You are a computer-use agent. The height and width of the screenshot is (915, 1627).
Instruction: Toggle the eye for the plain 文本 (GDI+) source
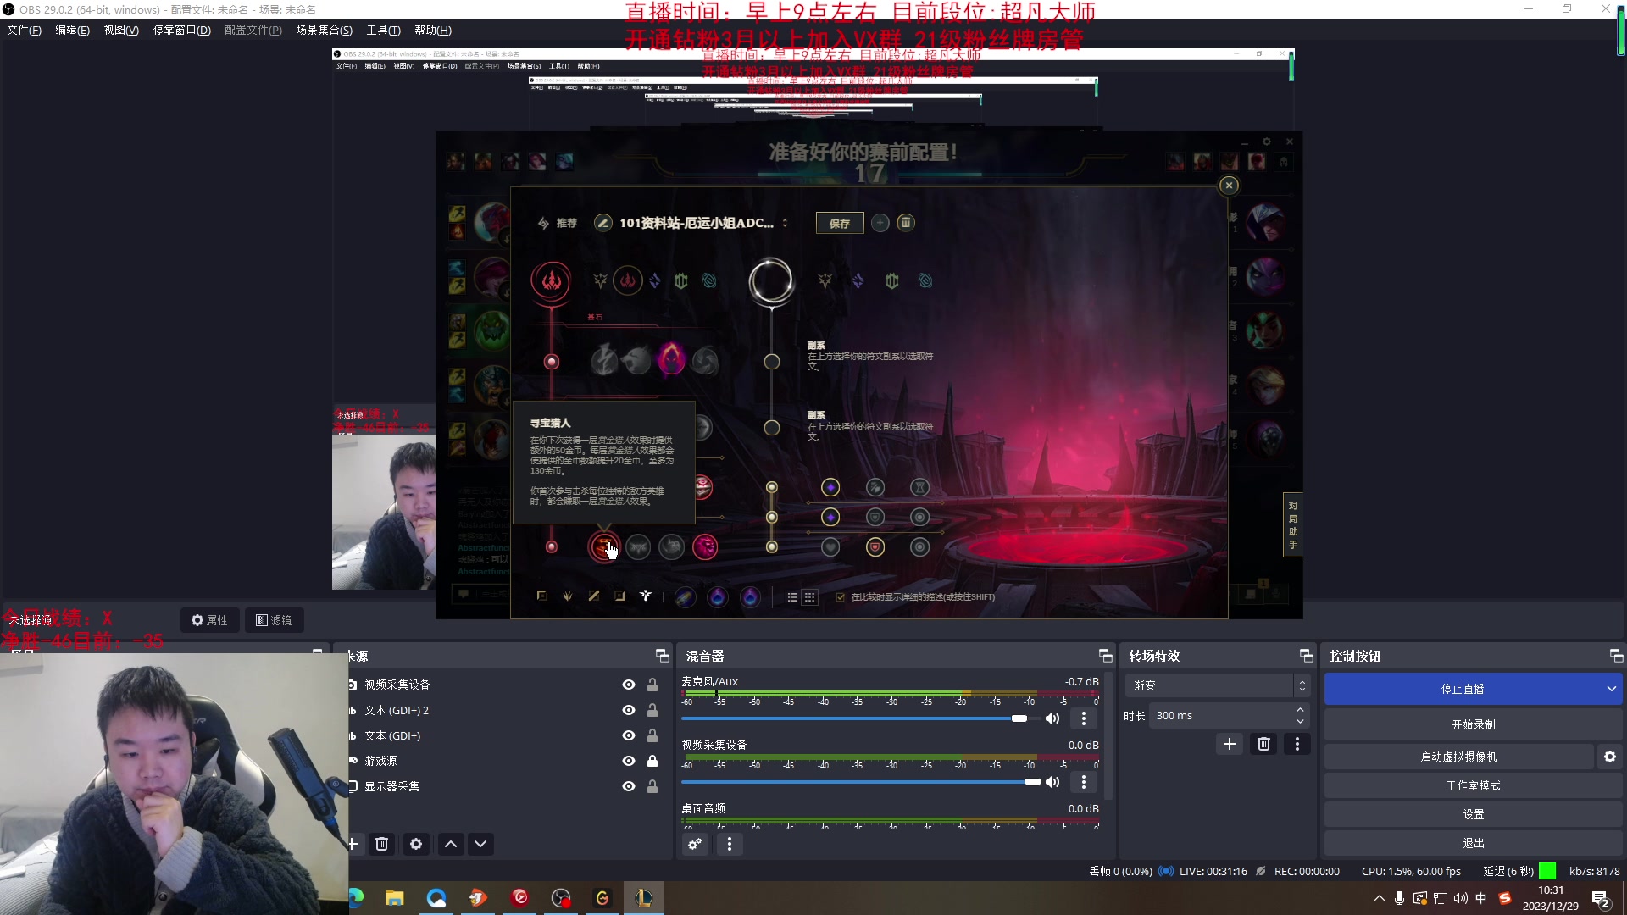(629, 735)
